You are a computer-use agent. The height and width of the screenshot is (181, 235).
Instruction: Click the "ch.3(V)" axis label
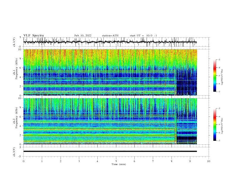(14, 152)
